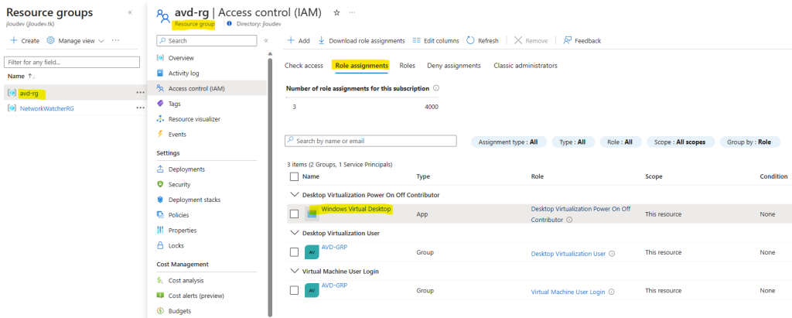Open Activity log from sidebar

tap(184, 74)
